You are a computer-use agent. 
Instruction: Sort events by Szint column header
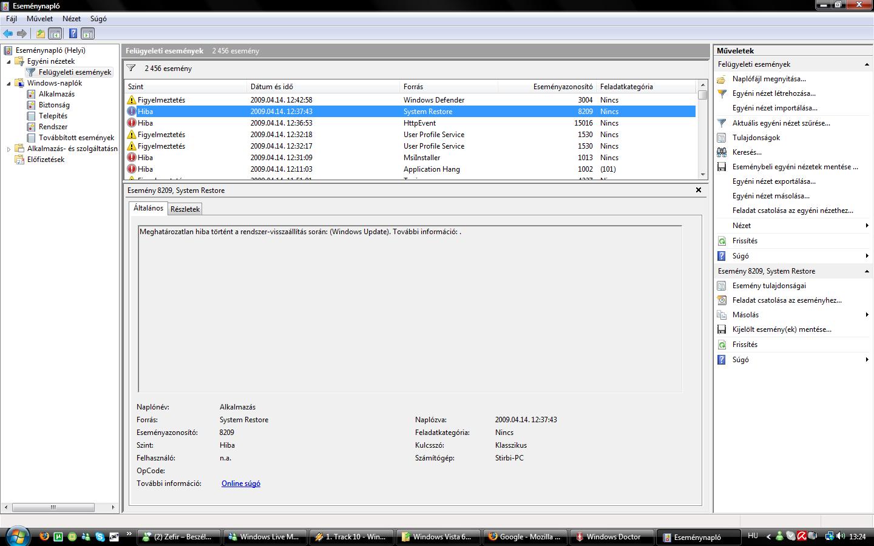pos(186,87)
